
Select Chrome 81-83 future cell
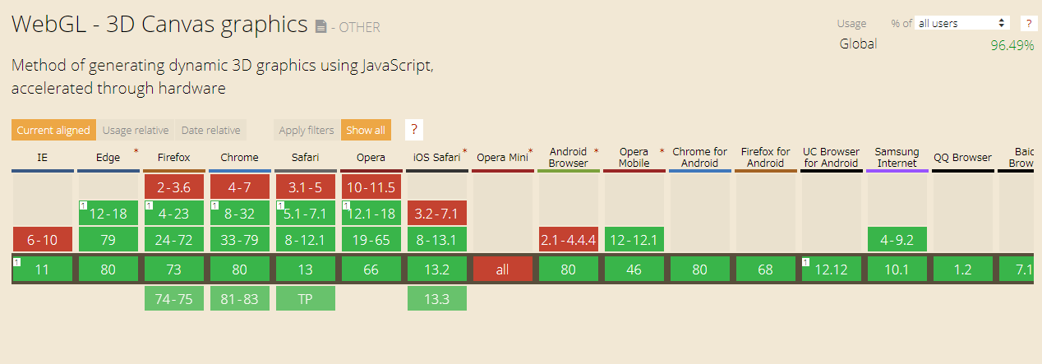coord(239,298)
